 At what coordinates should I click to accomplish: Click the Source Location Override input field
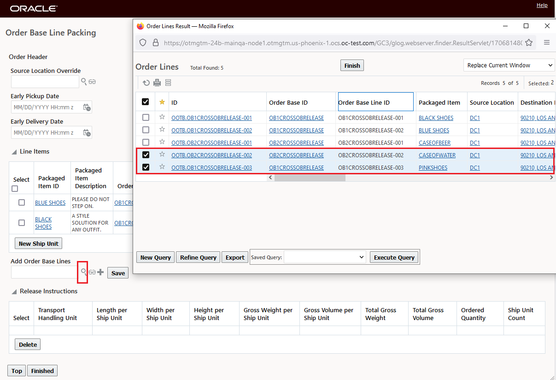(45, 82)
